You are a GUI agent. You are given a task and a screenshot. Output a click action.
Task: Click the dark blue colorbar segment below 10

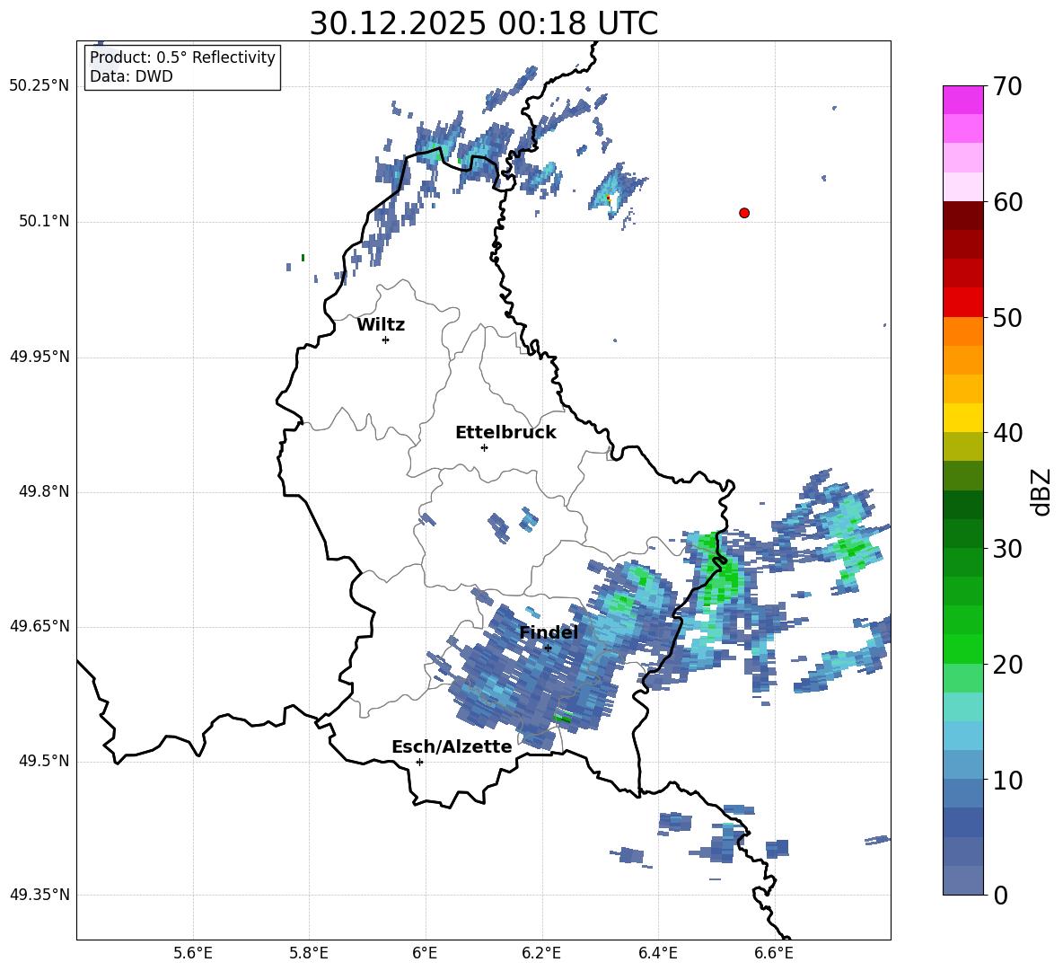(x=963, y=822)
